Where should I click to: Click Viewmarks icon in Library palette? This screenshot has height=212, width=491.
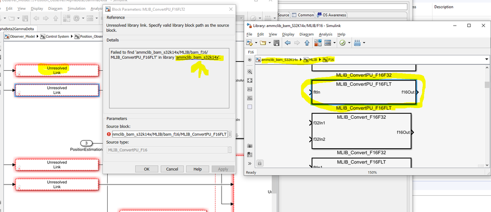(250, 155)
